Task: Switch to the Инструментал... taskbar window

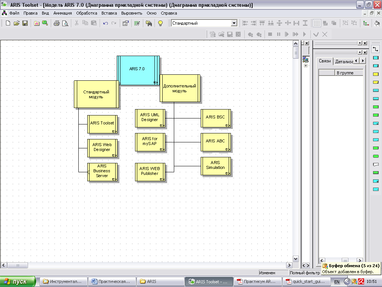Action: [63, 281]
